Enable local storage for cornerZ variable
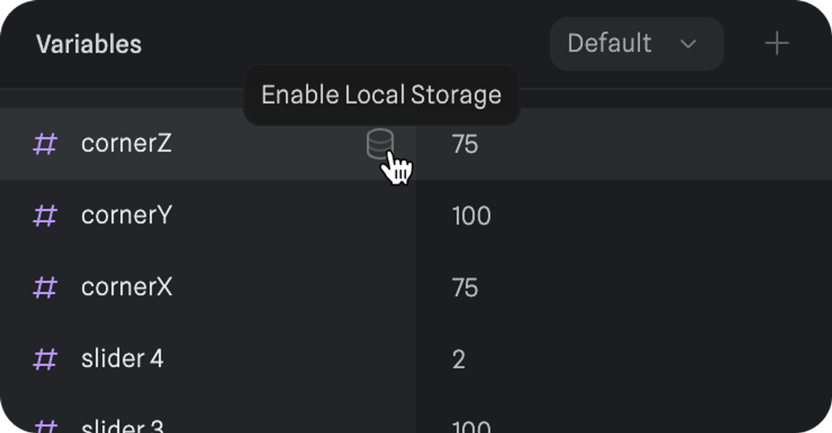832x433 pixels. point(380,144)
